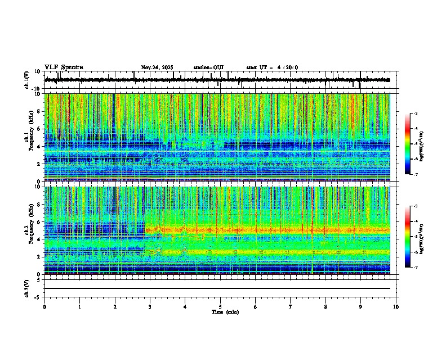Click the '-7' tick on ch.2 colorbar
The image size is (446, 344).
click(x=416, y=268)
